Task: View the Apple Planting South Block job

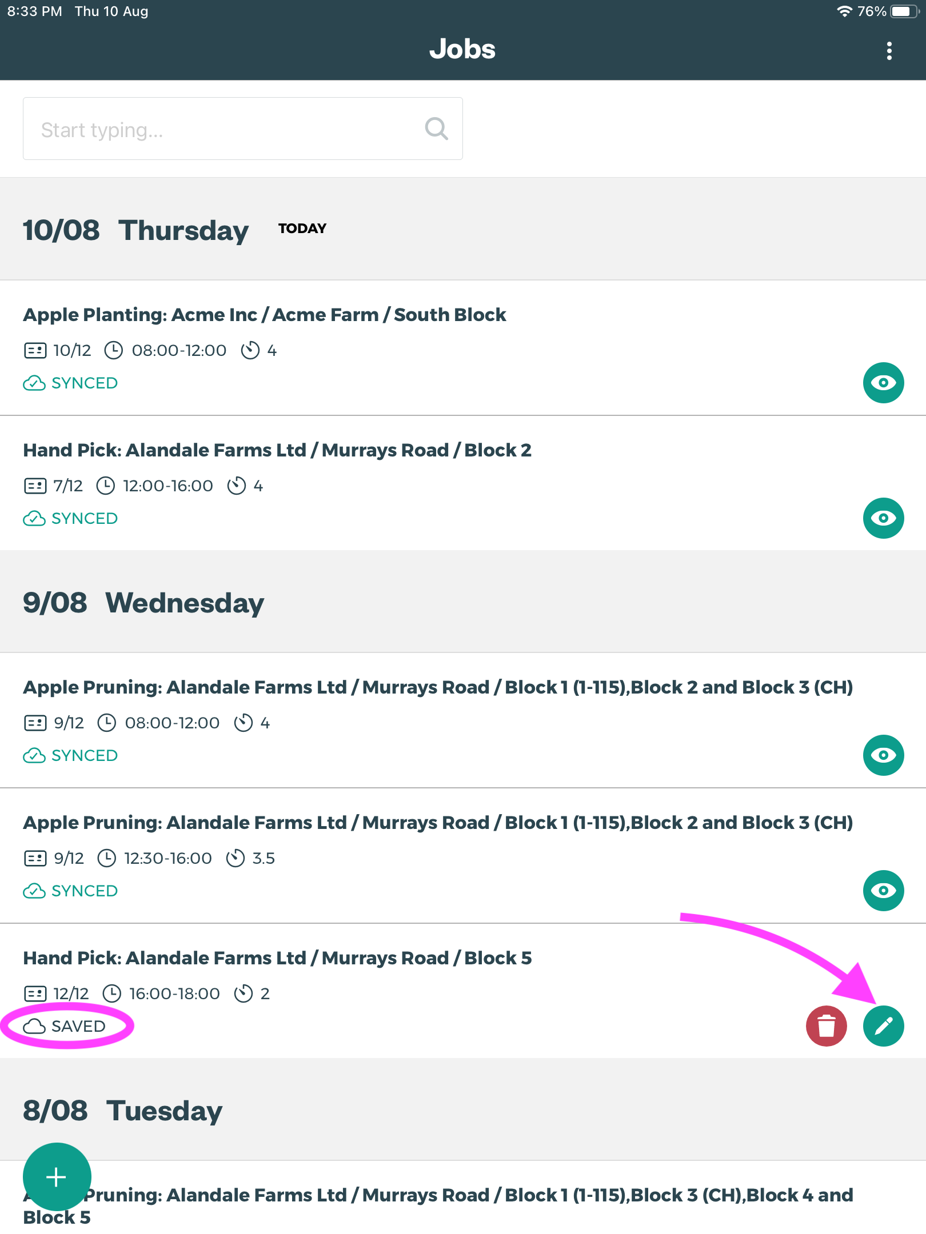Action: (x=883, y=383)
